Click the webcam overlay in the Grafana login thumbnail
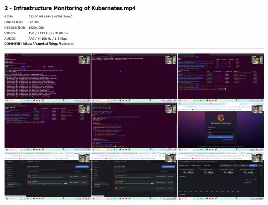The height and width of the screenshot is (205, 268). [257, 109]
